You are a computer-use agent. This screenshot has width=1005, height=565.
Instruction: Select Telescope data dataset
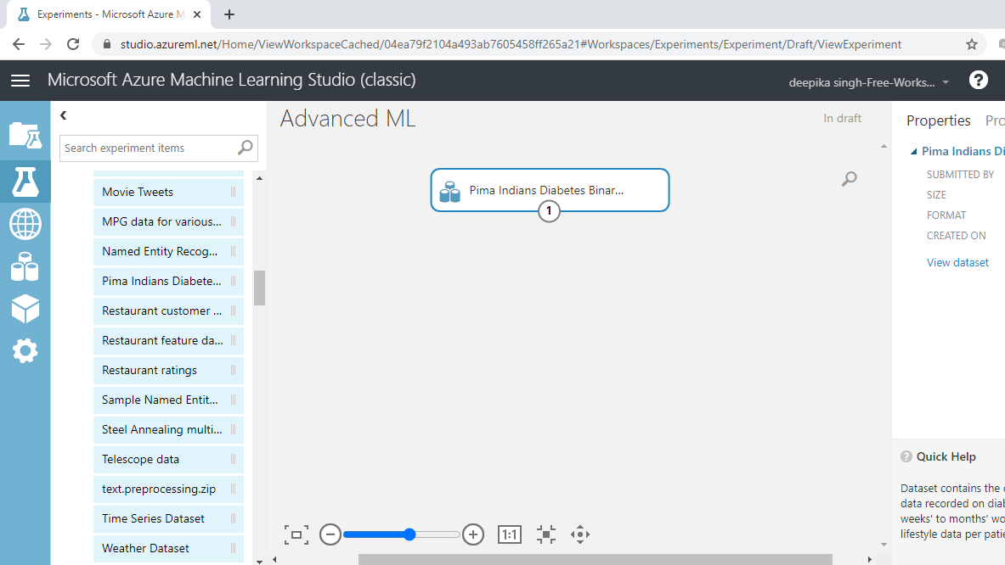point(168,459)
